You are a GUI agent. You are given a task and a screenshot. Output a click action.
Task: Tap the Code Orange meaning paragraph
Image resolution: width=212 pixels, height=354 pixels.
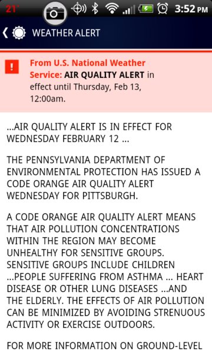coord(106,270)
